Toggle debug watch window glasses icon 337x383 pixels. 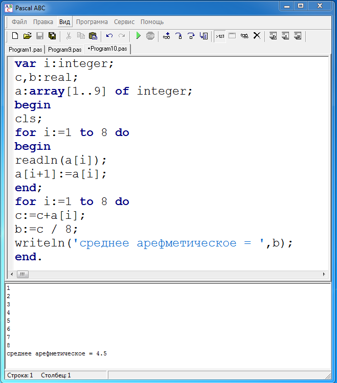click(244, 36)
